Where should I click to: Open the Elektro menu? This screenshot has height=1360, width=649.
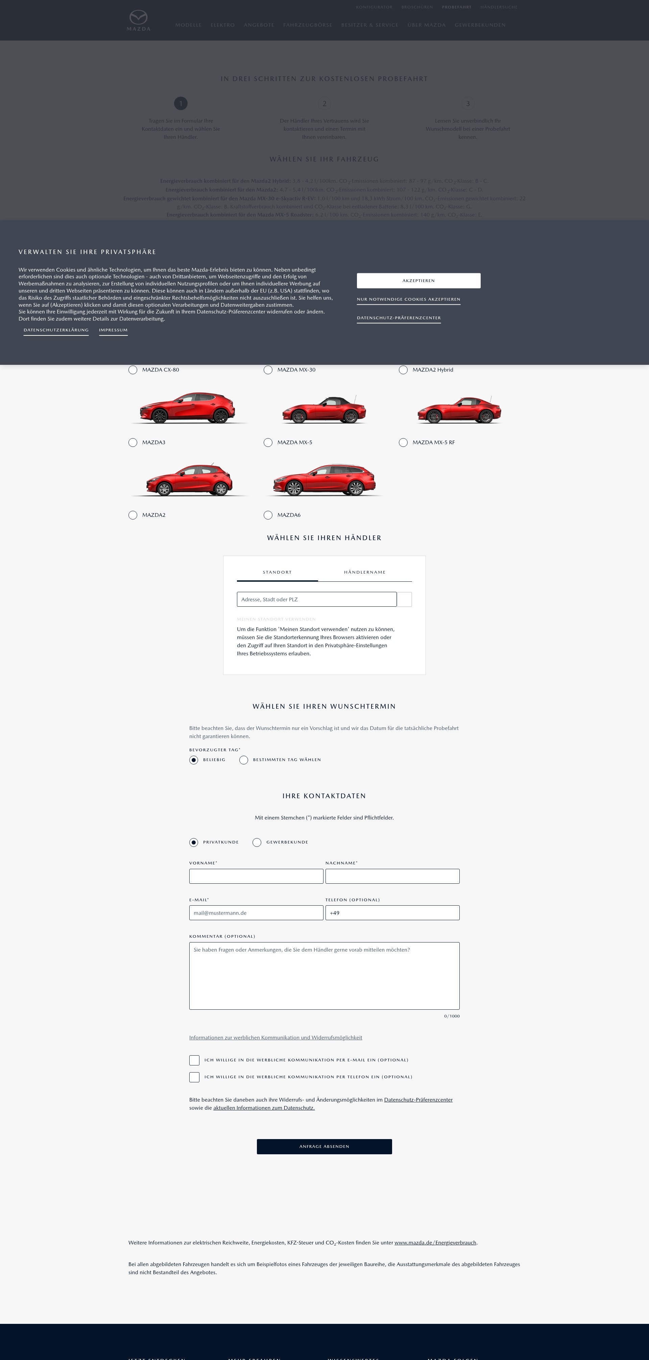(222, 25)
